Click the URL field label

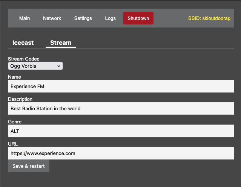click(x=13, y=144)
